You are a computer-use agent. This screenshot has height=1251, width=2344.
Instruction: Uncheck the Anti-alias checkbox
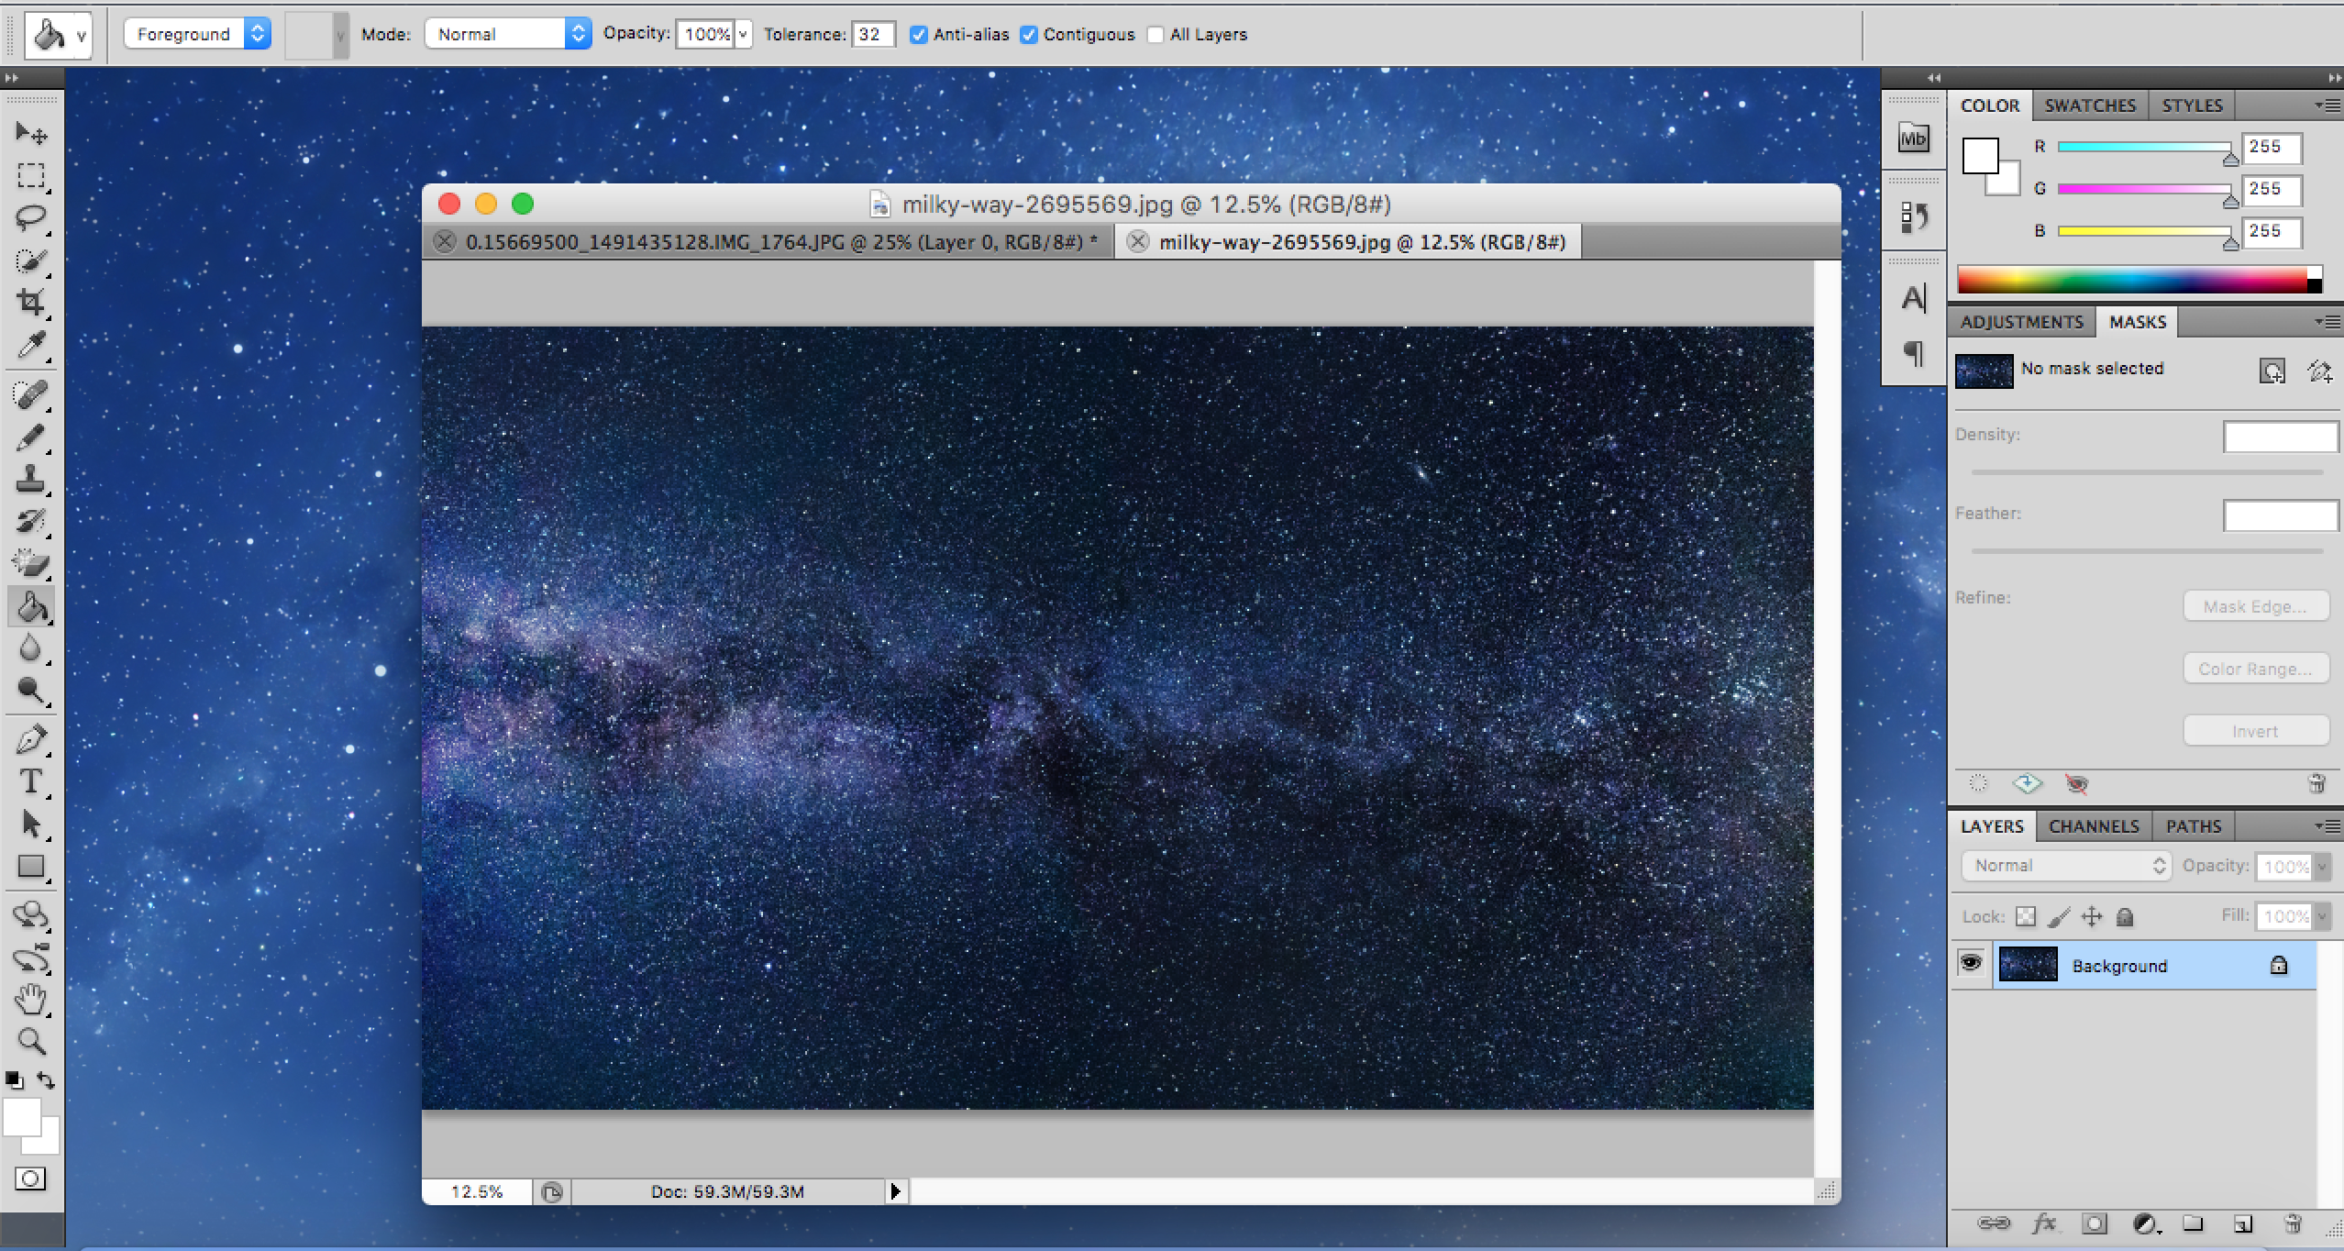pos(918,35)
